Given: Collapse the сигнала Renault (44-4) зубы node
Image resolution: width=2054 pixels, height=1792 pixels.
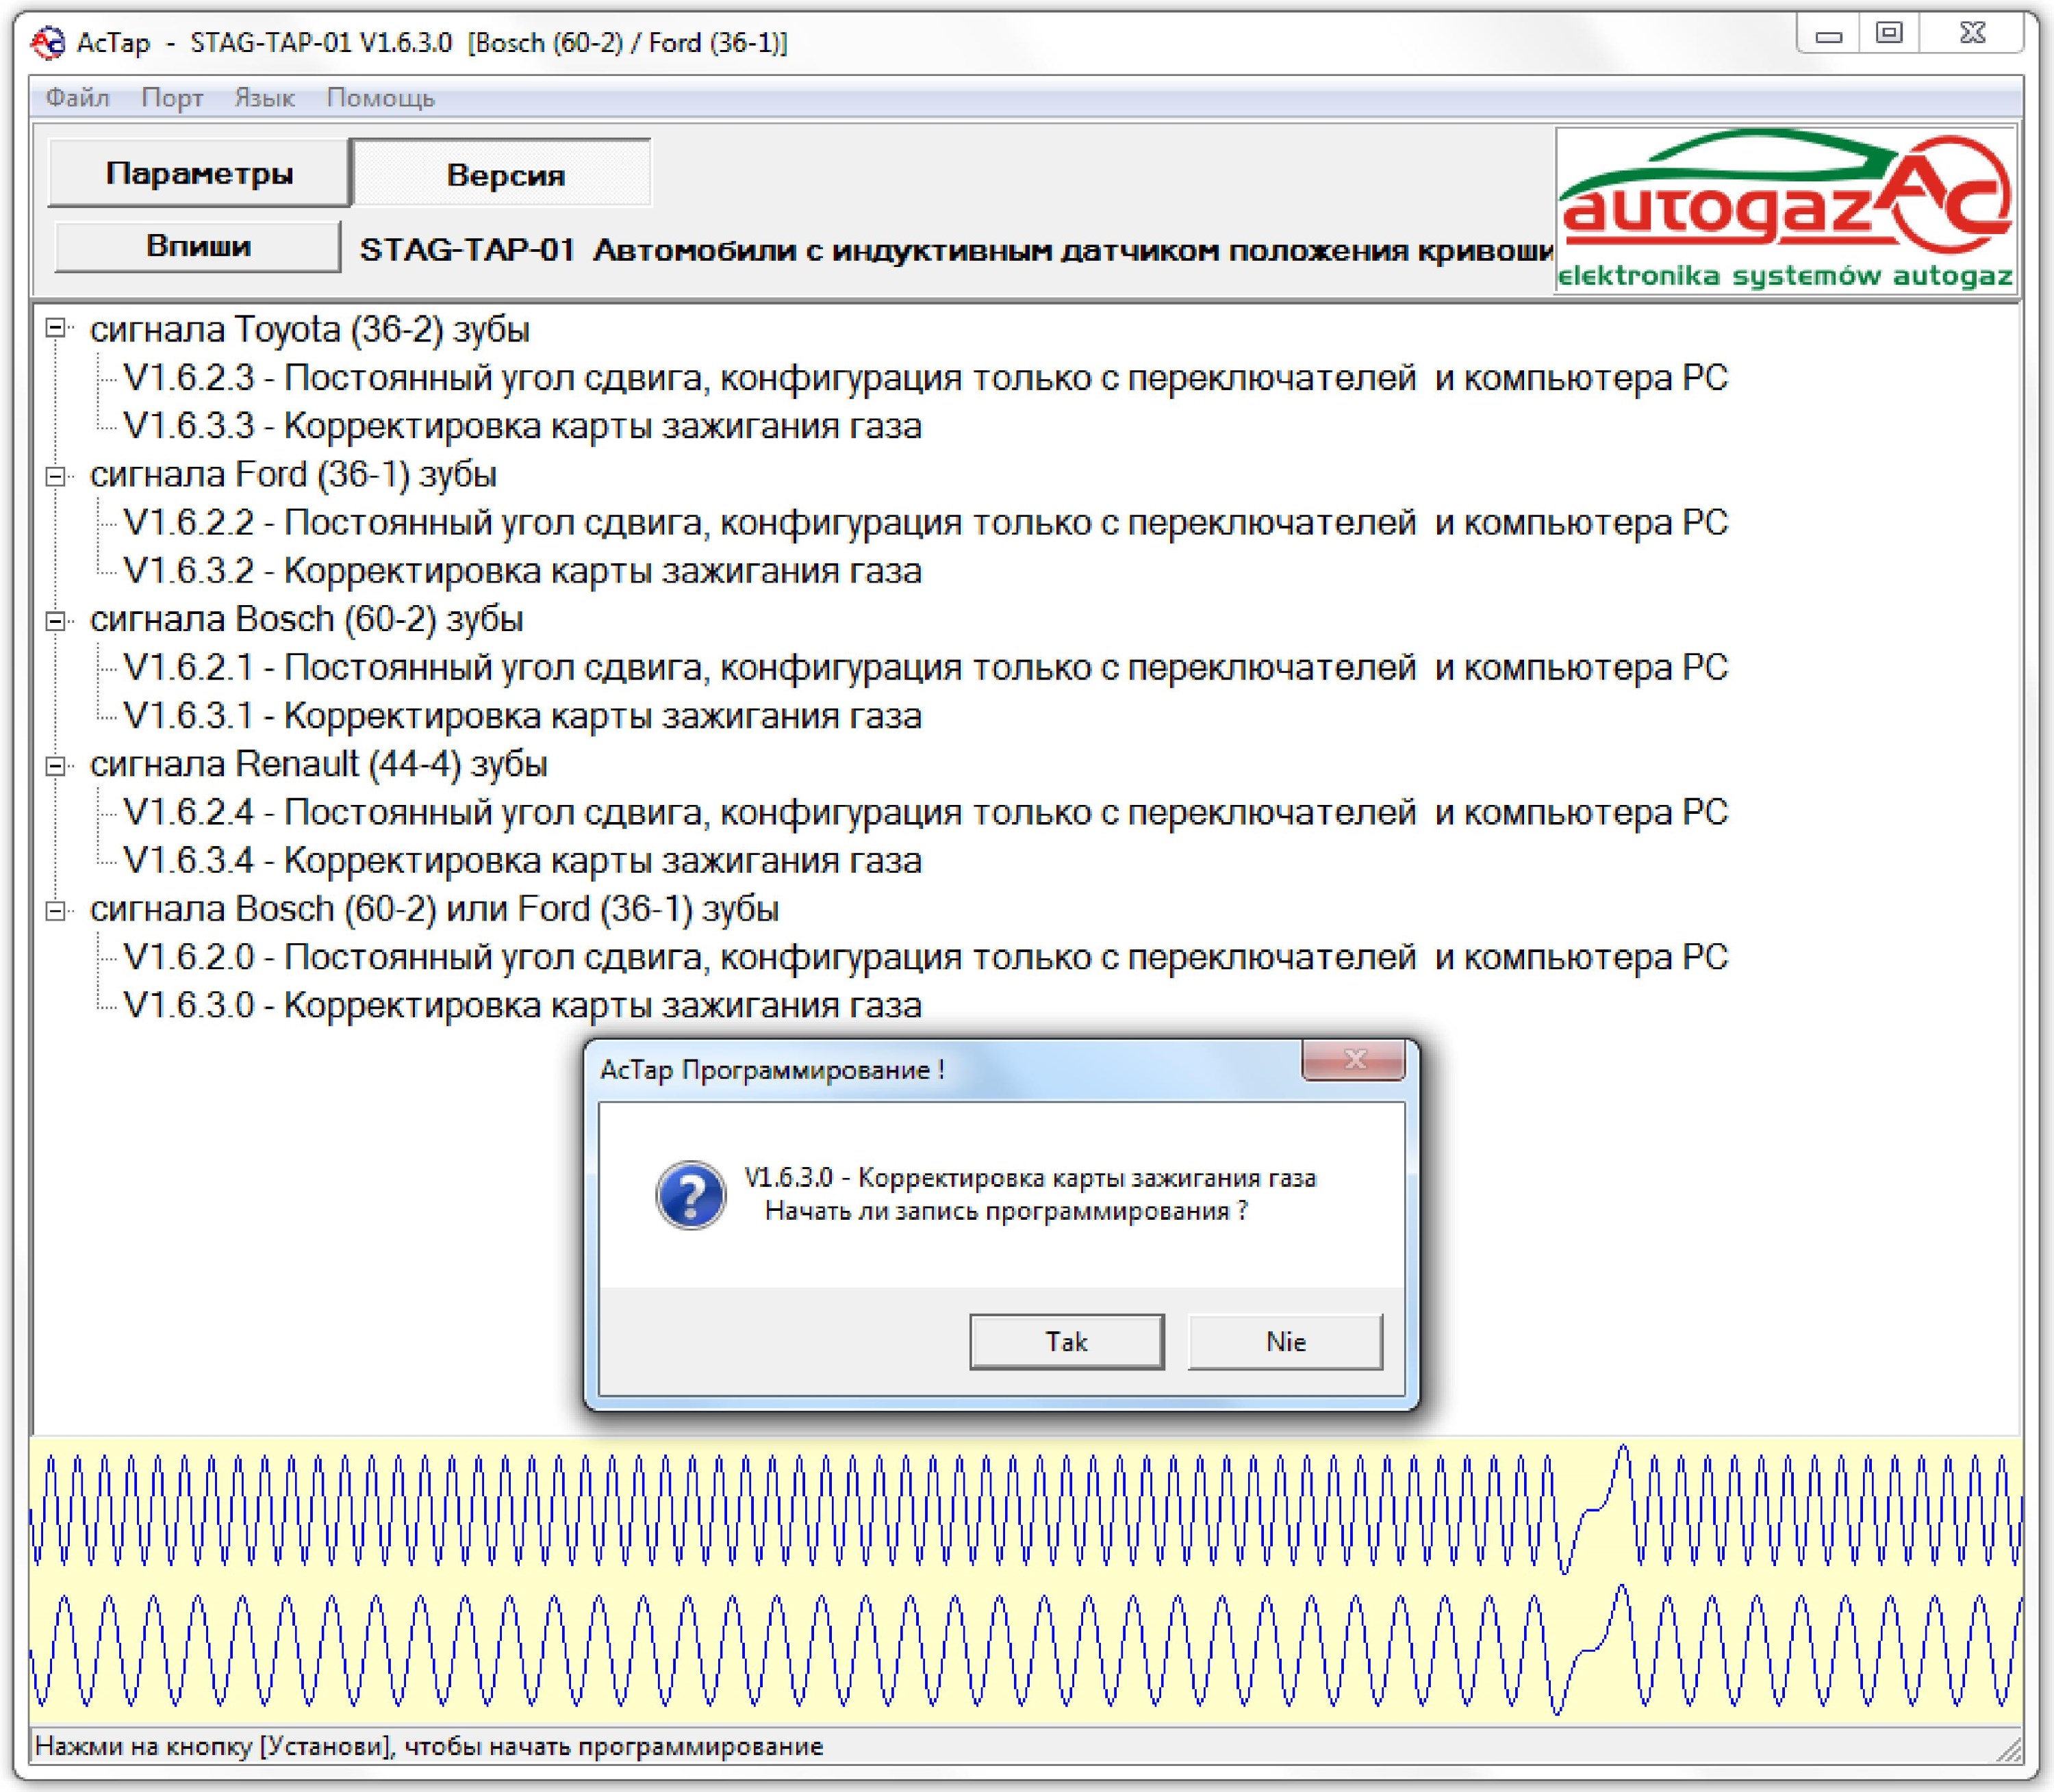Looking at the screenshot, I should (x=56, y=765).
